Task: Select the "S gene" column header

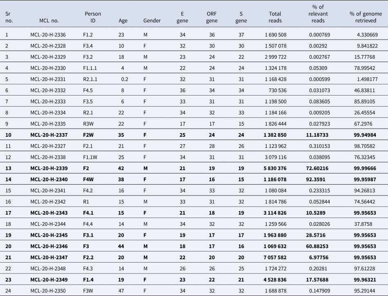Action: tap(241, 17)
